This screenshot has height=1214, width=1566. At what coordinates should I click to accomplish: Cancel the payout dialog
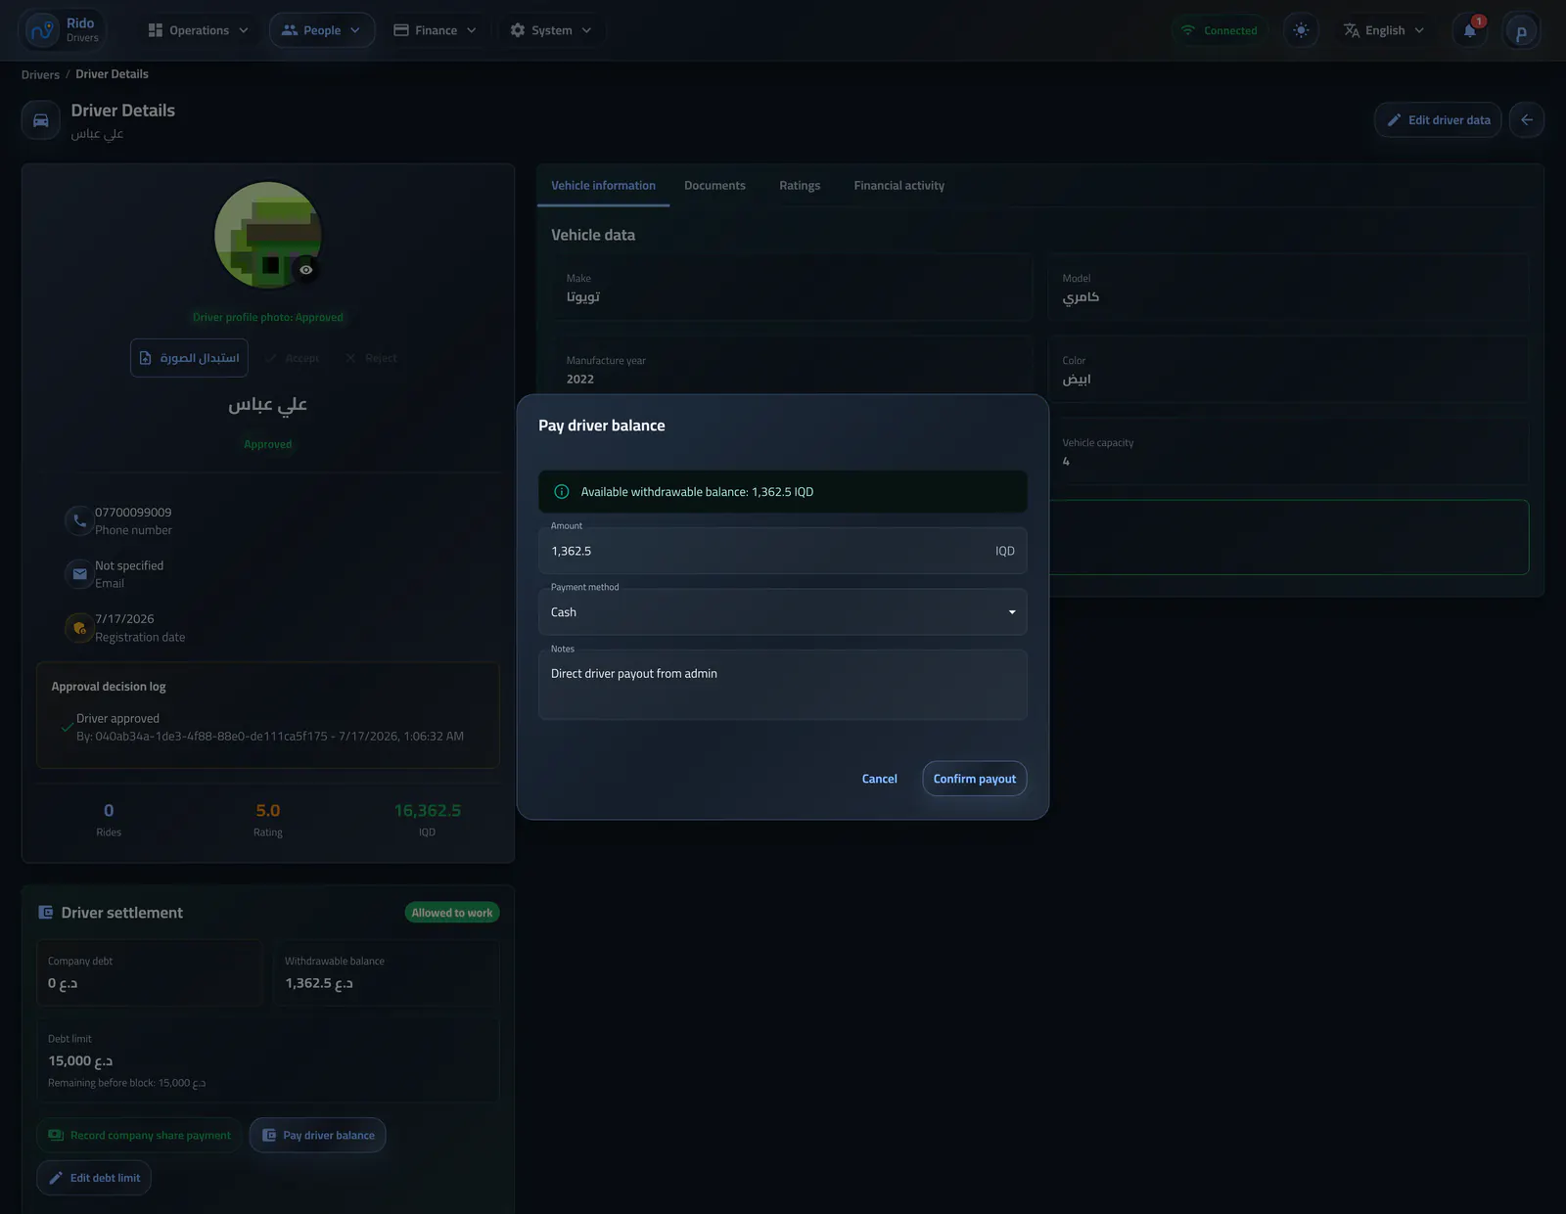pyautogui.click(x=879, y=779)
